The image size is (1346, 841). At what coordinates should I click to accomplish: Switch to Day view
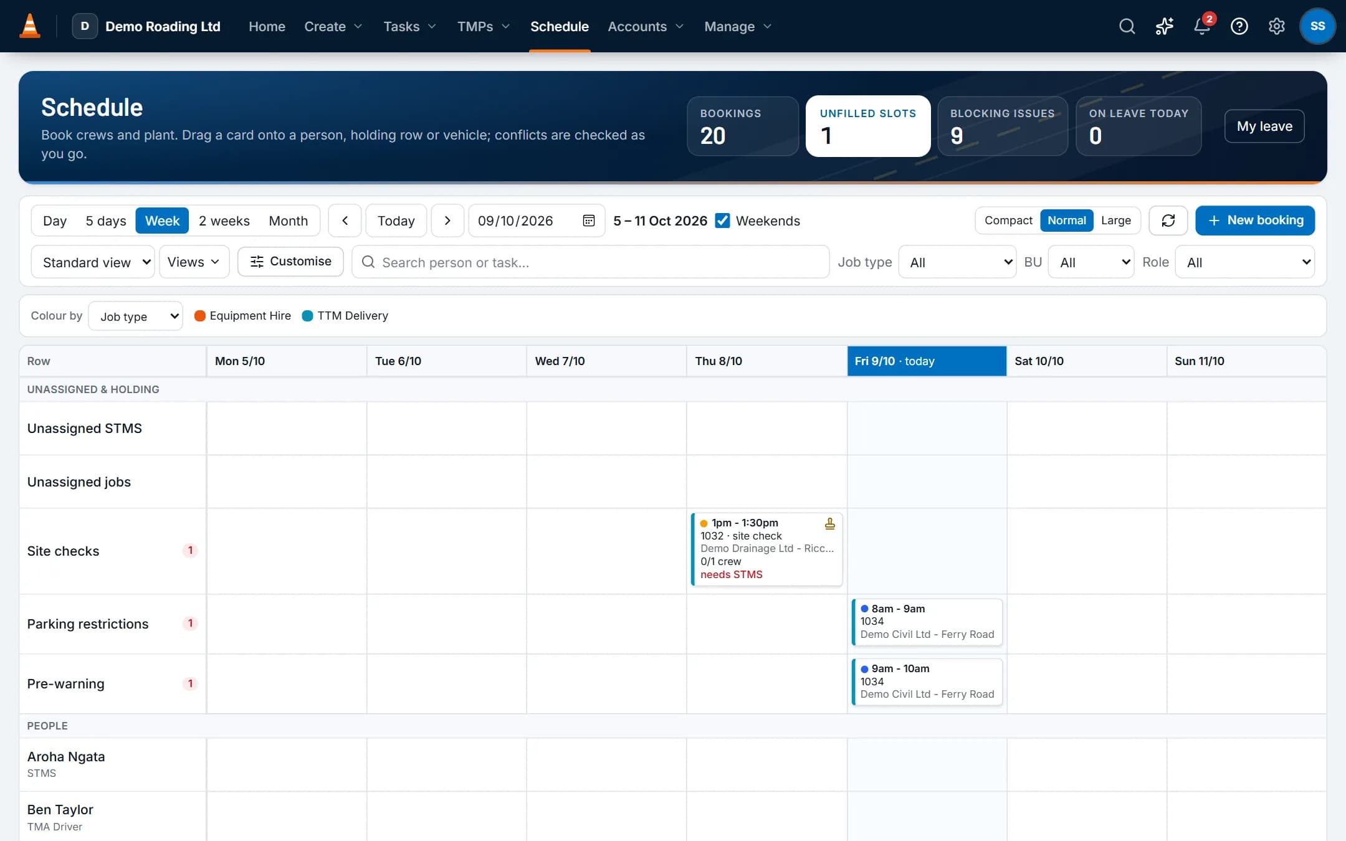(55, 221)
